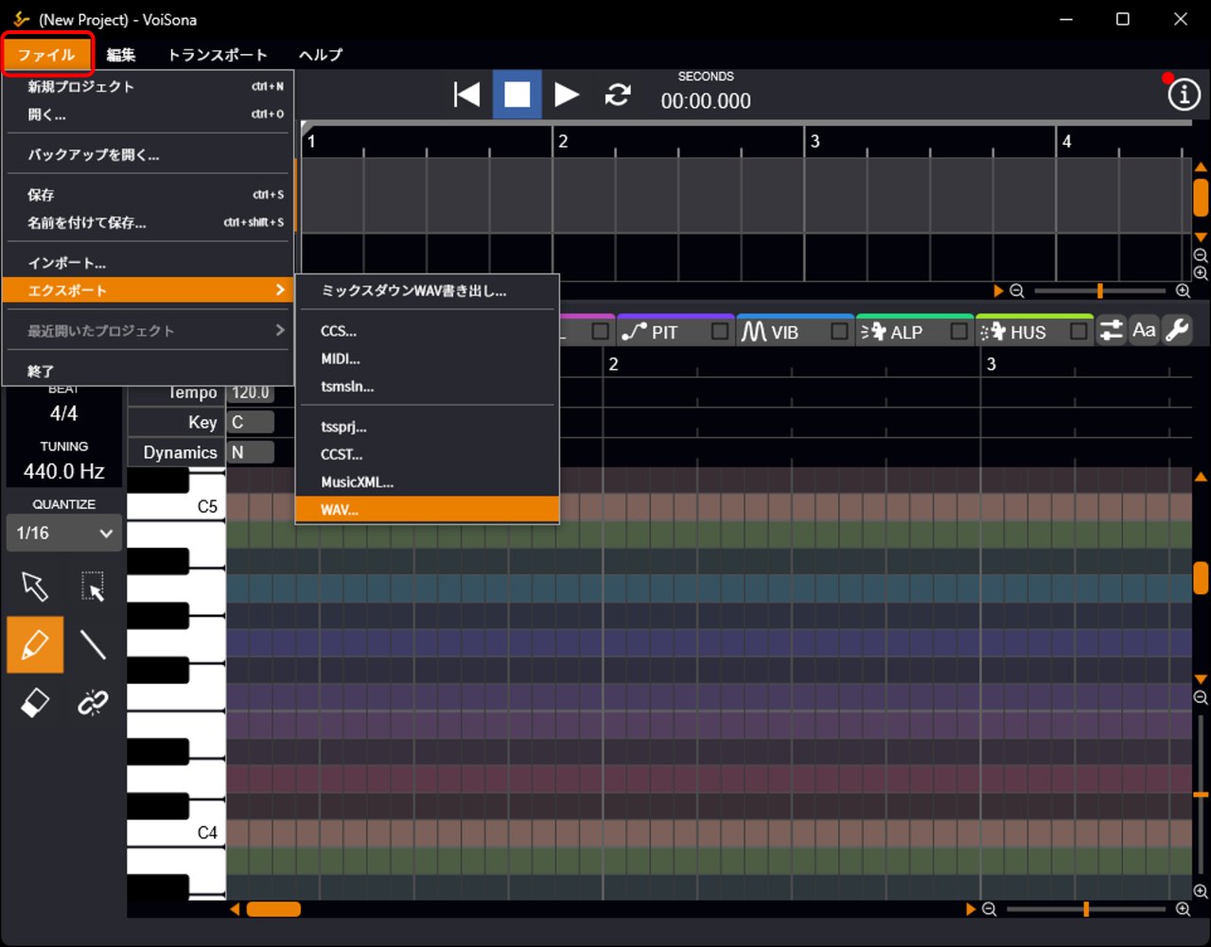Select the arrow pointer tool
Viewport: 1211px width, 947px height.
pos(35,587)
